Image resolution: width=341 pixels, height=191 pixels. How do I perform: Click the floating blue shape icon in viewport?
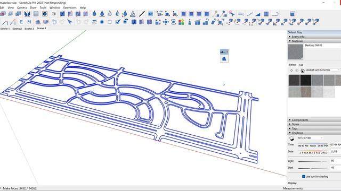[224, 59]
